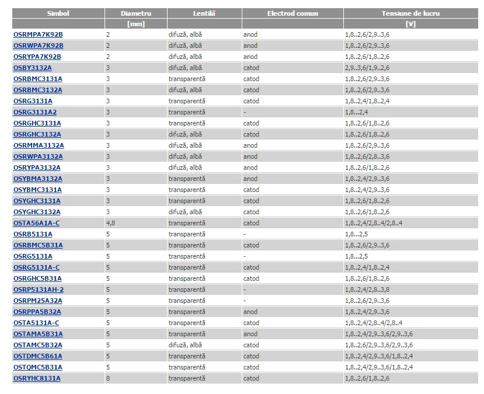484x394 pixels.
Task: Open the OSRBMC3132A product link
Action: click(x=38, y=90)
